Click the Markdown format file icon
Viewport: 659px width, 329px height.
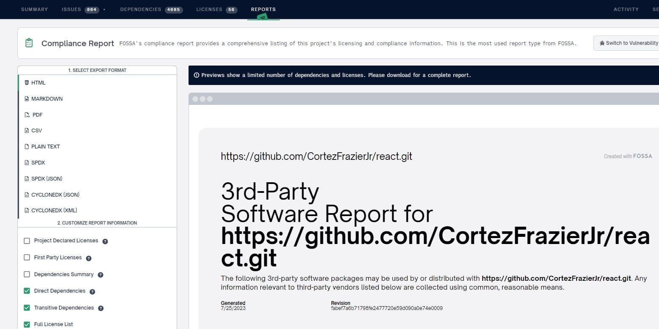pos(27,99)
